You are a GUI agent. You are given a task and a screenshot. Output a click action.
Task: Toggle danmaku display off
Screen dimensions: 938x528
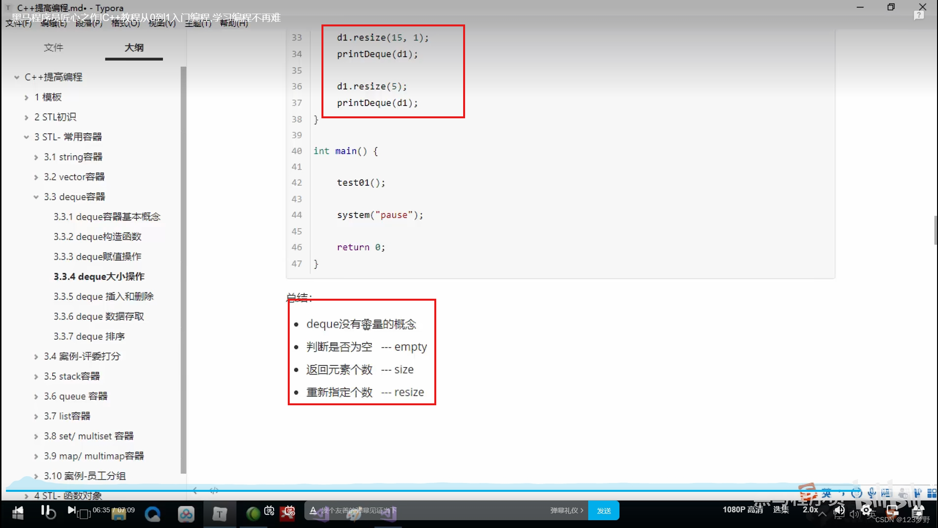pyautogui.click(x=269, y=511)
